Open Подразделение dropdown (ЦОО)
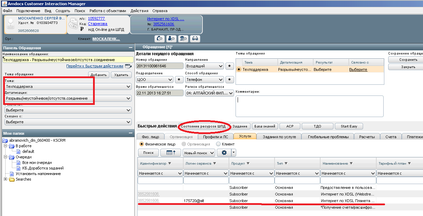 tap(154, 80)
